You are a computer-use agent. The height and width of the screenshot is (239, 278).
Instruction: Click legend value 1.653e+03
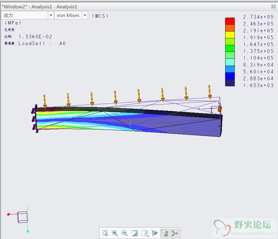coord(258,85)
